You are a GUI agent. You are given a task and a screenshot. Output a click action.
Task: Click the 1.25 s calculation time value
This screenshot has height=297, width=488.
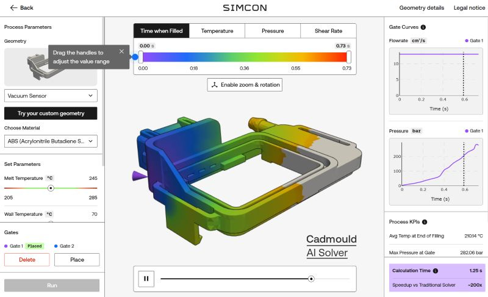476,271
